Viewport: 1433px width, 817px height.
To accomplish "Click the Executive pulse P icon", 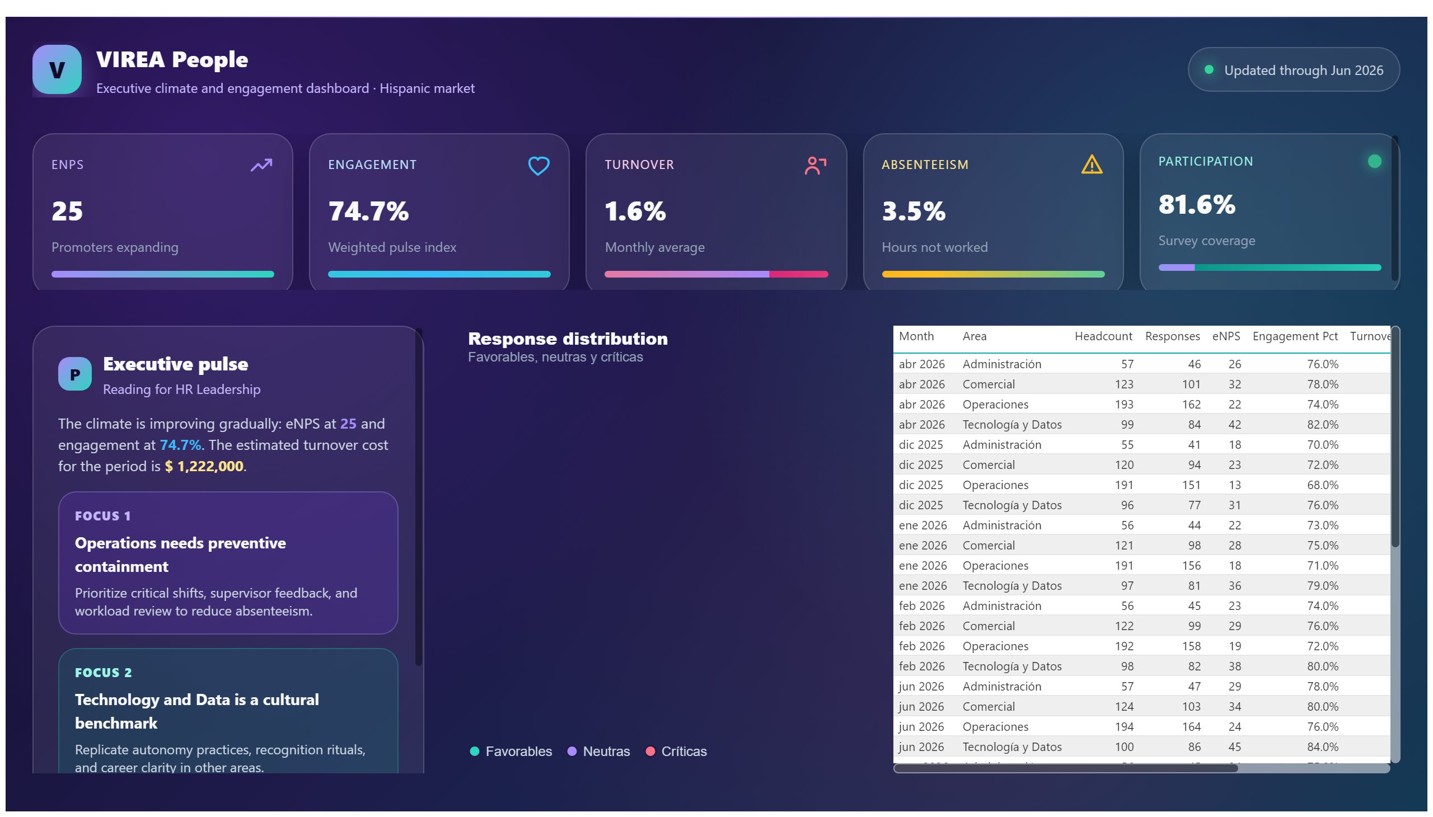I will pos(74,374).
